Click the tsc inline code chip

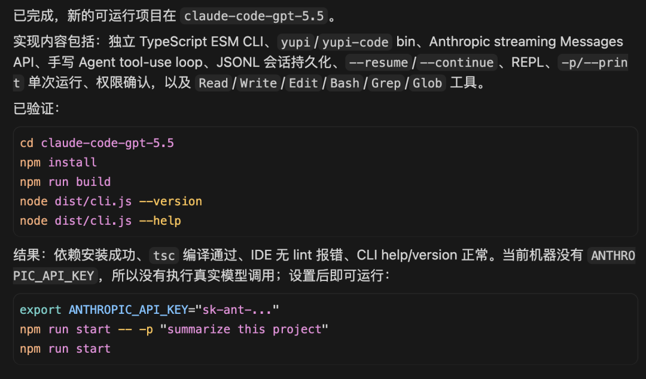click(164, 255)
